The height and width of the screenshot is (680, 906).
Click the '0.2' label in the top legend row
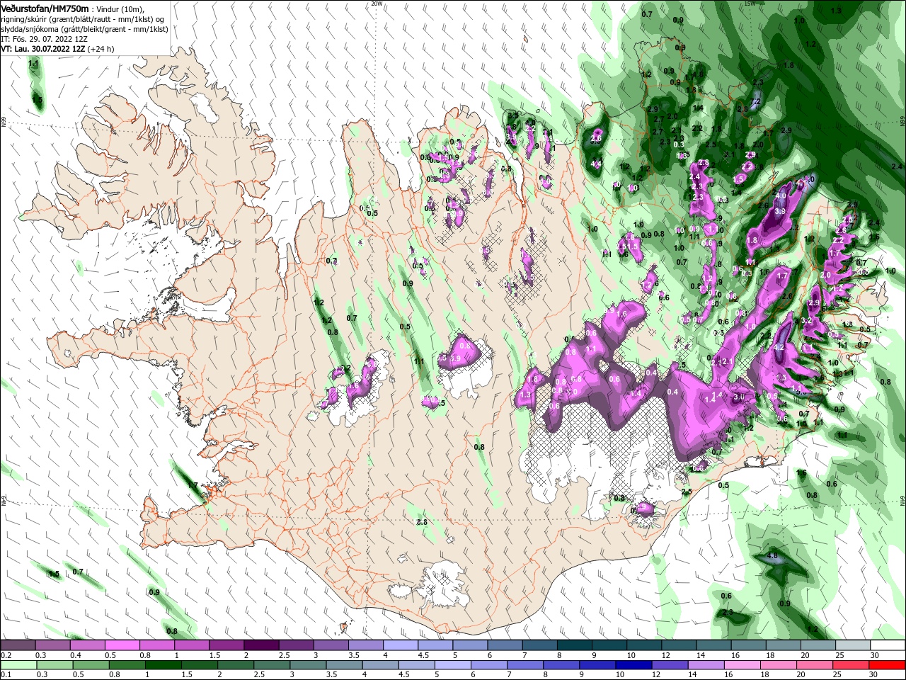pos(6,655)
